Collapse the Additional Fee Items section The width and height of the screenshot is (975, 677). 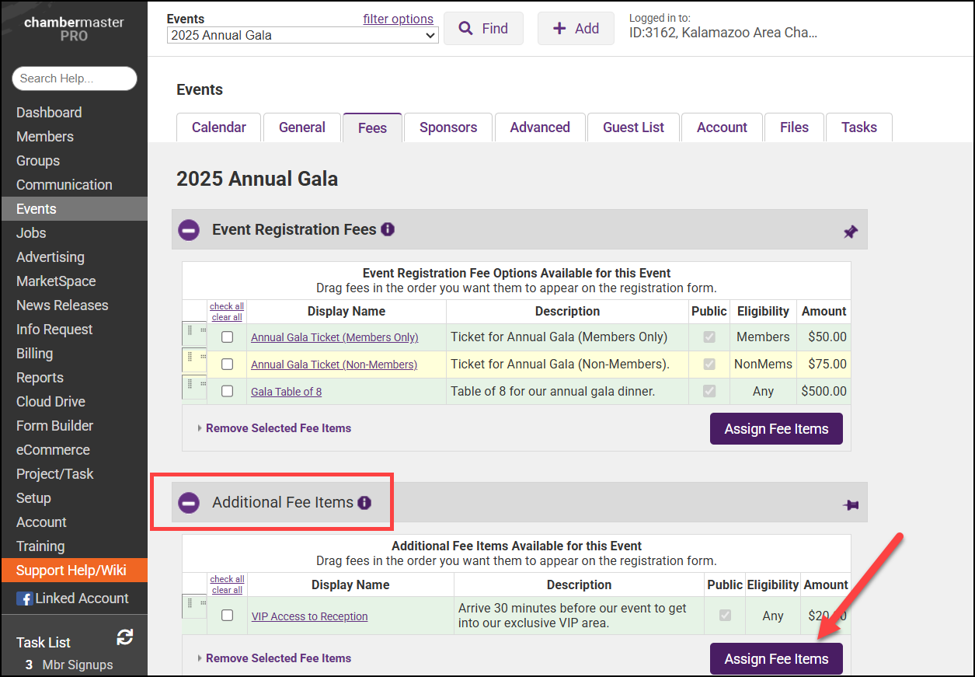(189, 503)
